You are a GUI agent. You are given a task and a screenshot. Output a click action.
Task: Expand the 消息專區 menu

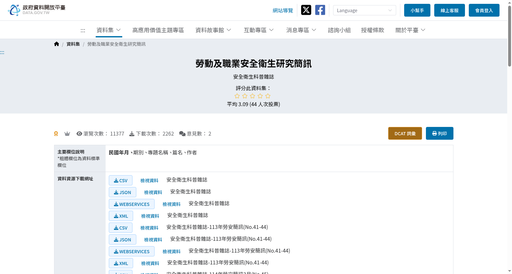[x=301, y=30]
